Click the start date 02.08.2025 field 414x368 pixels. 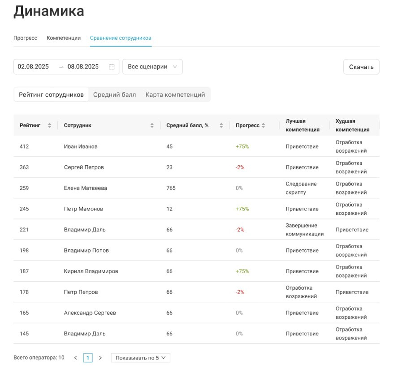point(33,67)
